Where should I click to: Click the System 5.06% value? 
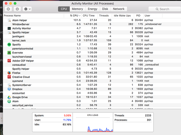tap(68, 116)
